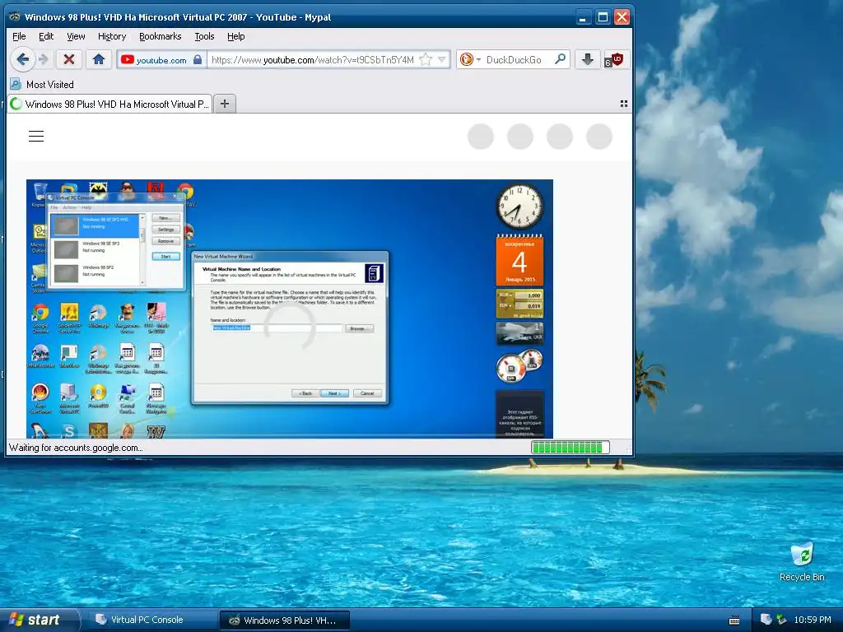Switch to Virtual PC Console taskbar button
Image resolution: width=843 pixels, height=632 pixels.
point(151,620)
